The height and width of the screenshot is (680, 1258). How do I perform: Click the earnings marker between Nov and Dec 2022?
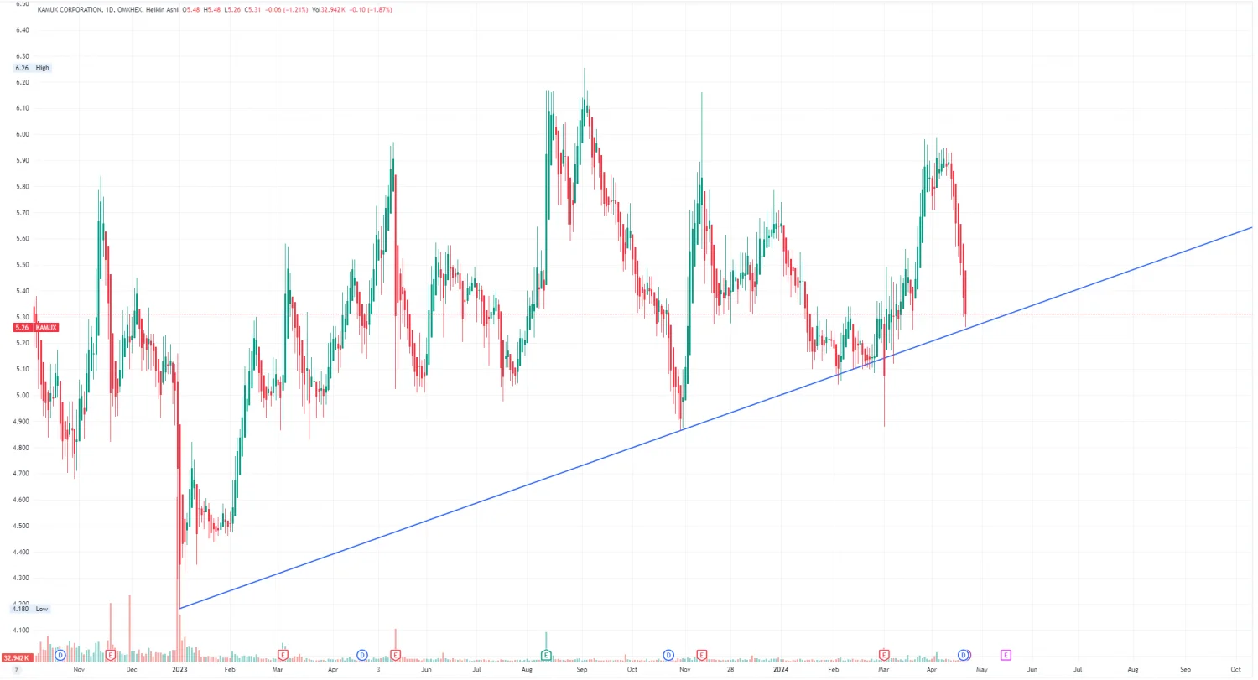(110, 654)
